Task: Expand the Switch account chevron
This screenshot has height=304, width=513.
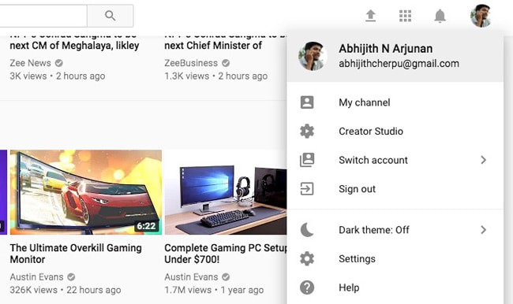Action: (x=483, y=160)
